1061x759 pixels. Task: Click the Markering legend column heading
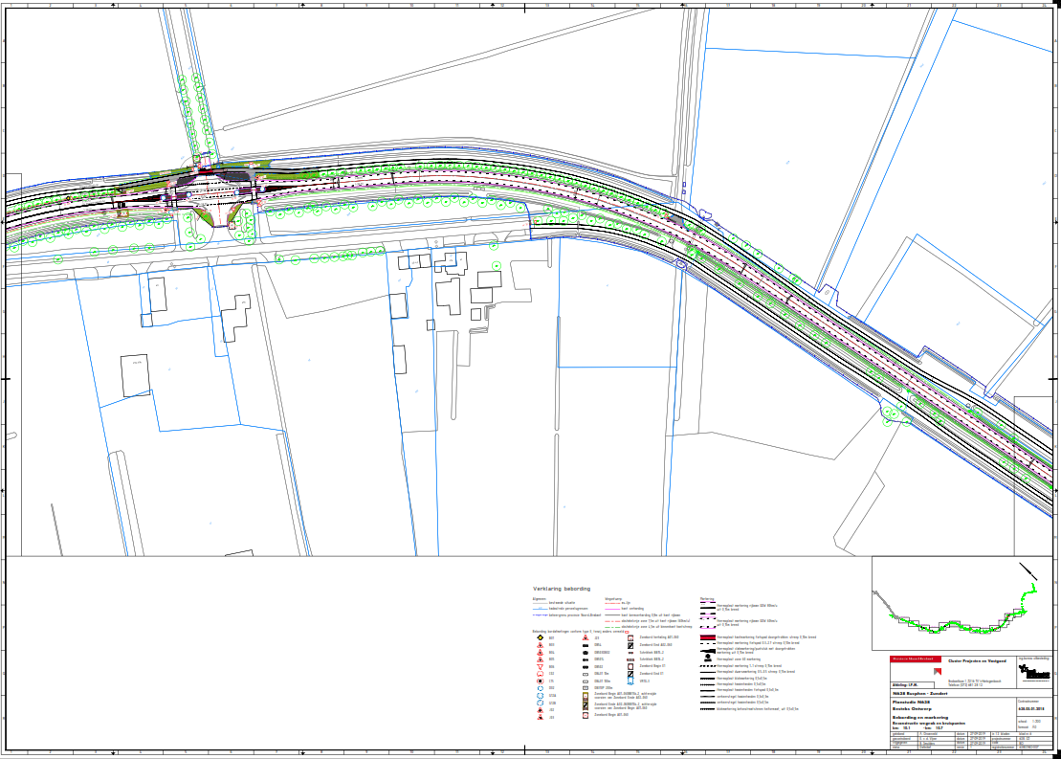[708, 597]
